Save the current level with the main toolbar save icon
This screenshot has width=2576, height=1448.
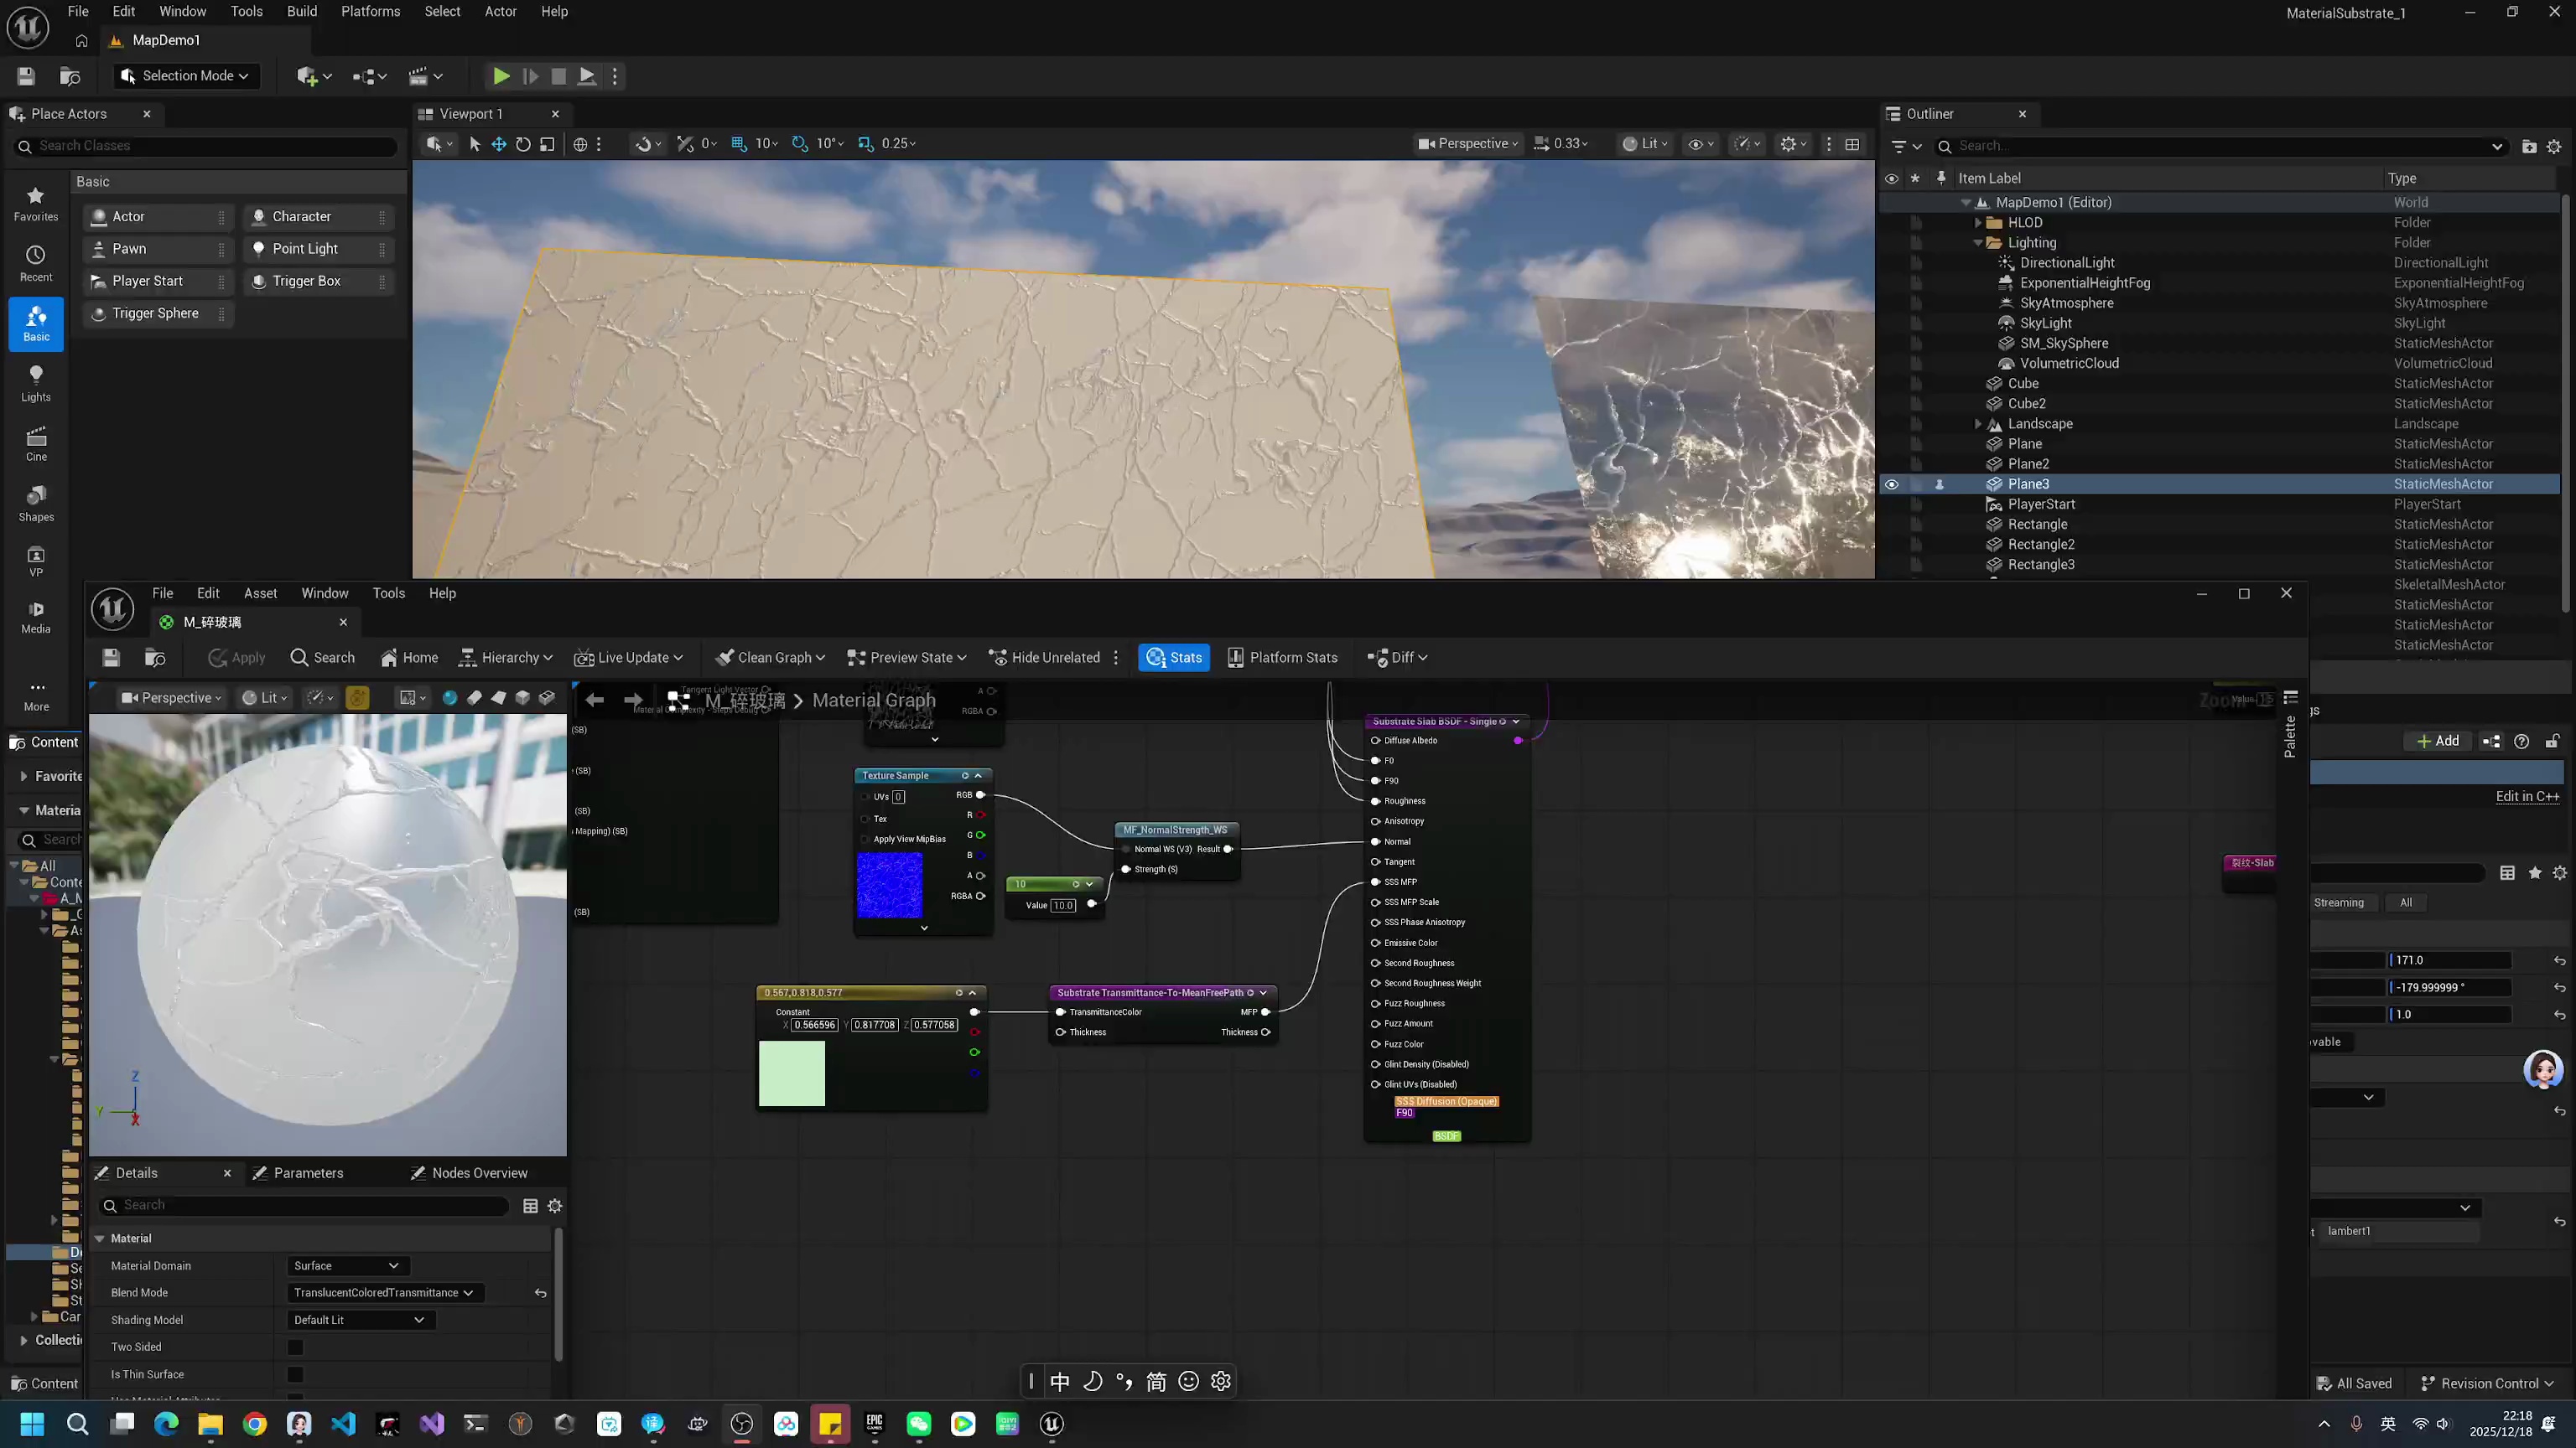click(26, 76)
